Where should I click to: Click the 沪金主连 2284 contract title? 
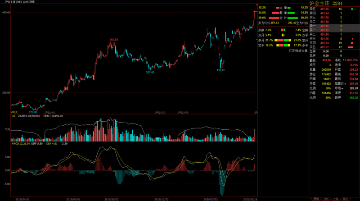coord(326,3)
